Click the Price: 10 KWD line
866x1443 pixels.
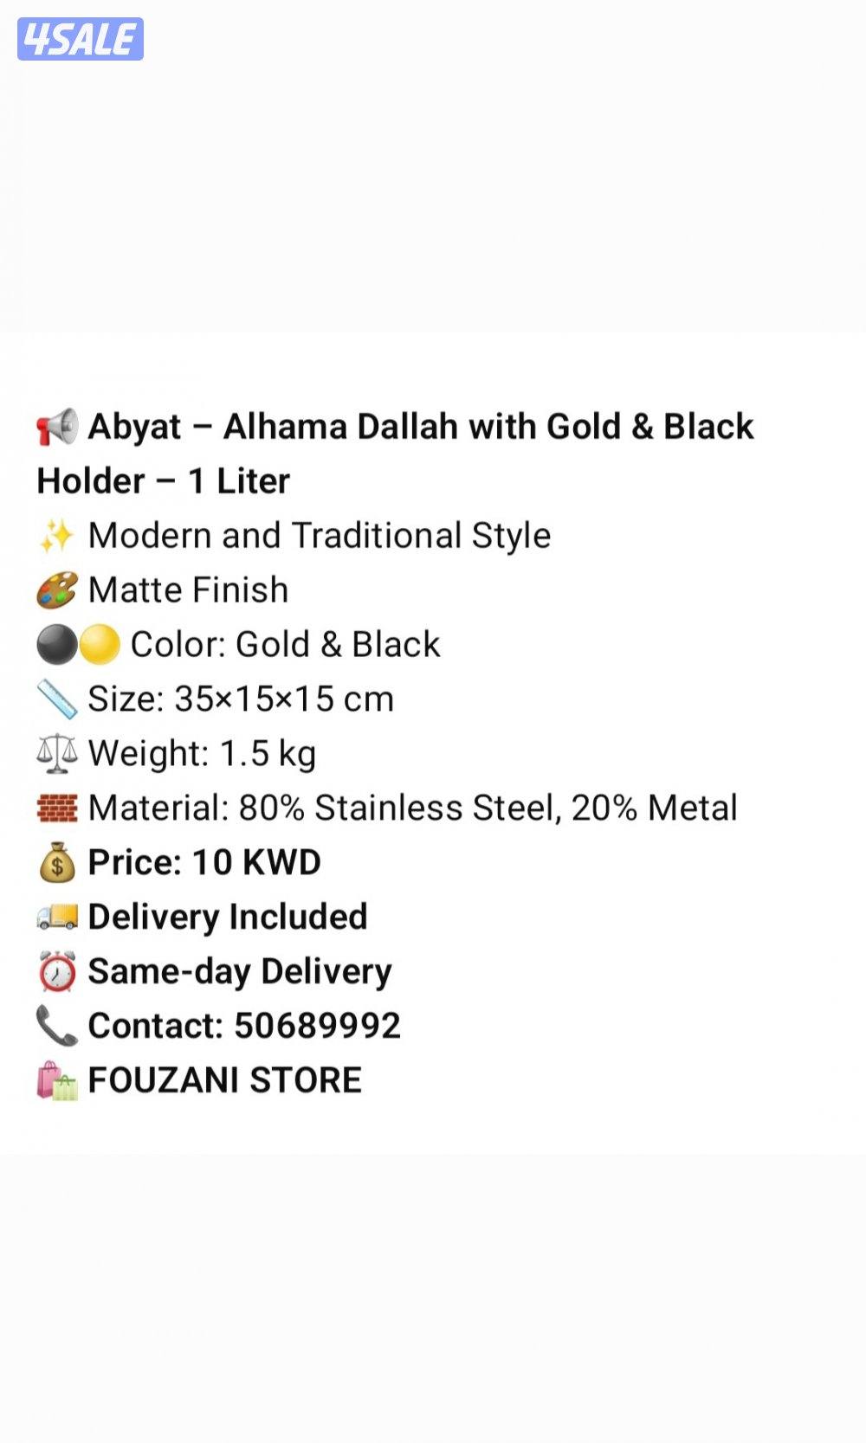(x=204, y=862)
